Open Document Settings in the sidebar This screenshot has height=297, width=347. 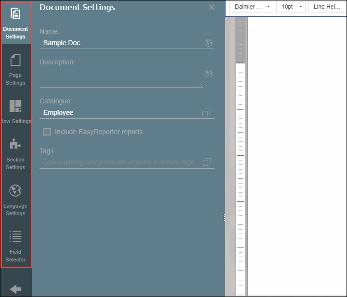coord(15,23)
